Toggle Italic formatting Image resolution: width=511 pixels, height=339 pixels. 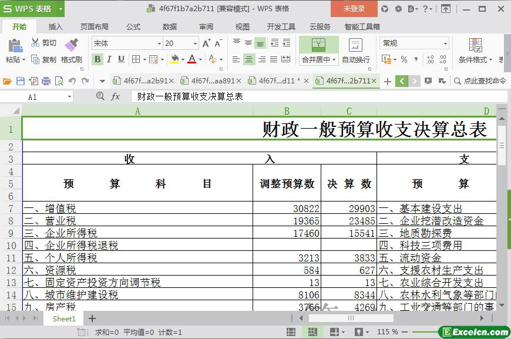pos(110,59)
